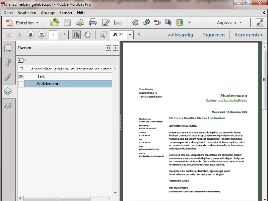Open the Signieren pane
Viewport: 268px width, 201px height.
(x=214, y=35)
